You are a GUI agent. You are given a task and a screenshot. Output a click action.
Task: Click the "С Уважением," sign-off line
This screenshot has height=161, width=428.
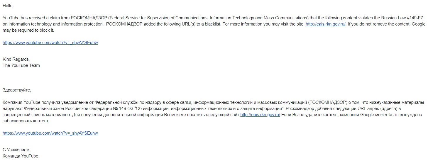coord(16,150)
